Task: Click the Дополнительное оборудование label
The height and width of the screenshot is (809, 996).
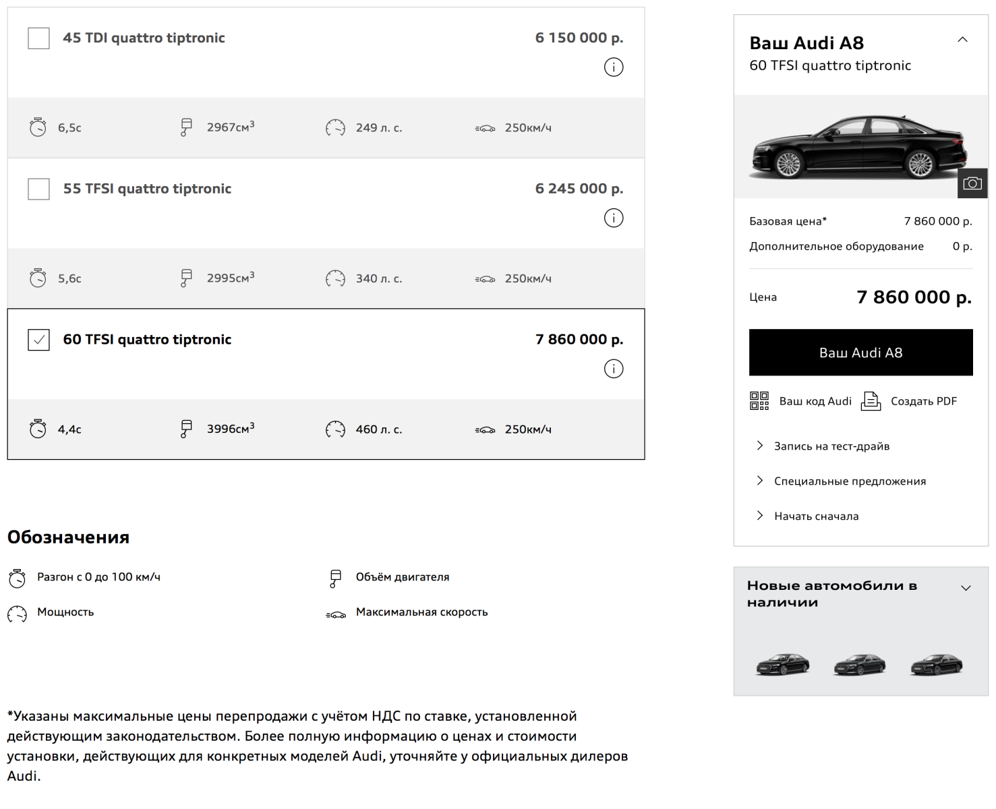Action: coord(836,246)
